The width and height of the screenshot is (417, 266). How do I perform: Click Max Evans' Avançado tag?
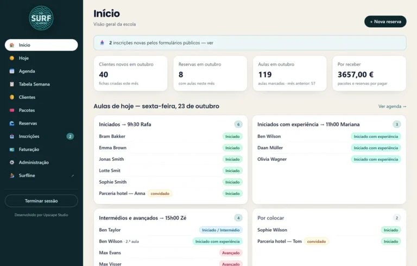click(231, 253)
